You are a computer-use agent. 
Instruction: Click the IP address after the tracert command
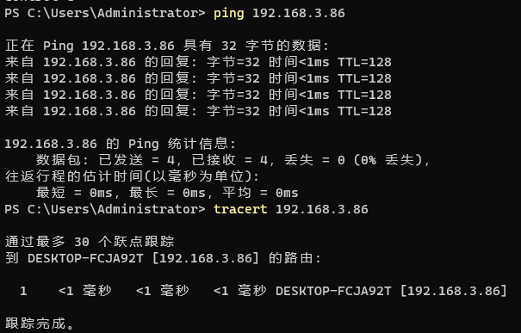click(321, 209)
